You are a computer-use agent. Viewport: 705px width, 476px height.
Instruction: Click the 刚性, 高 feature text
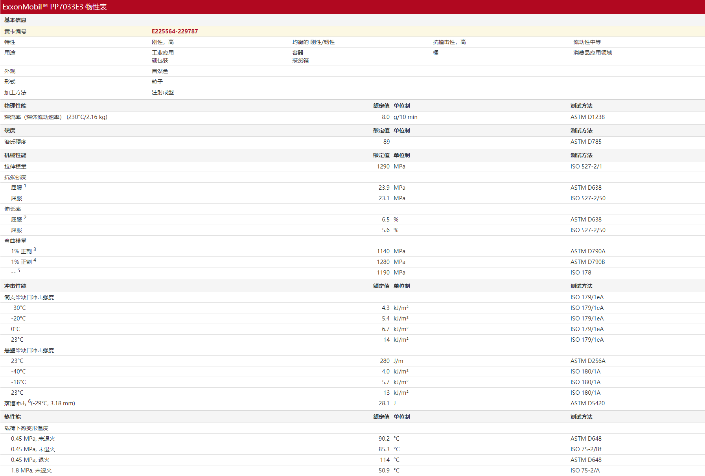click(x=163, y=42)
